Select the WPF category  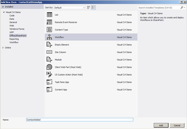click(12, 32)
